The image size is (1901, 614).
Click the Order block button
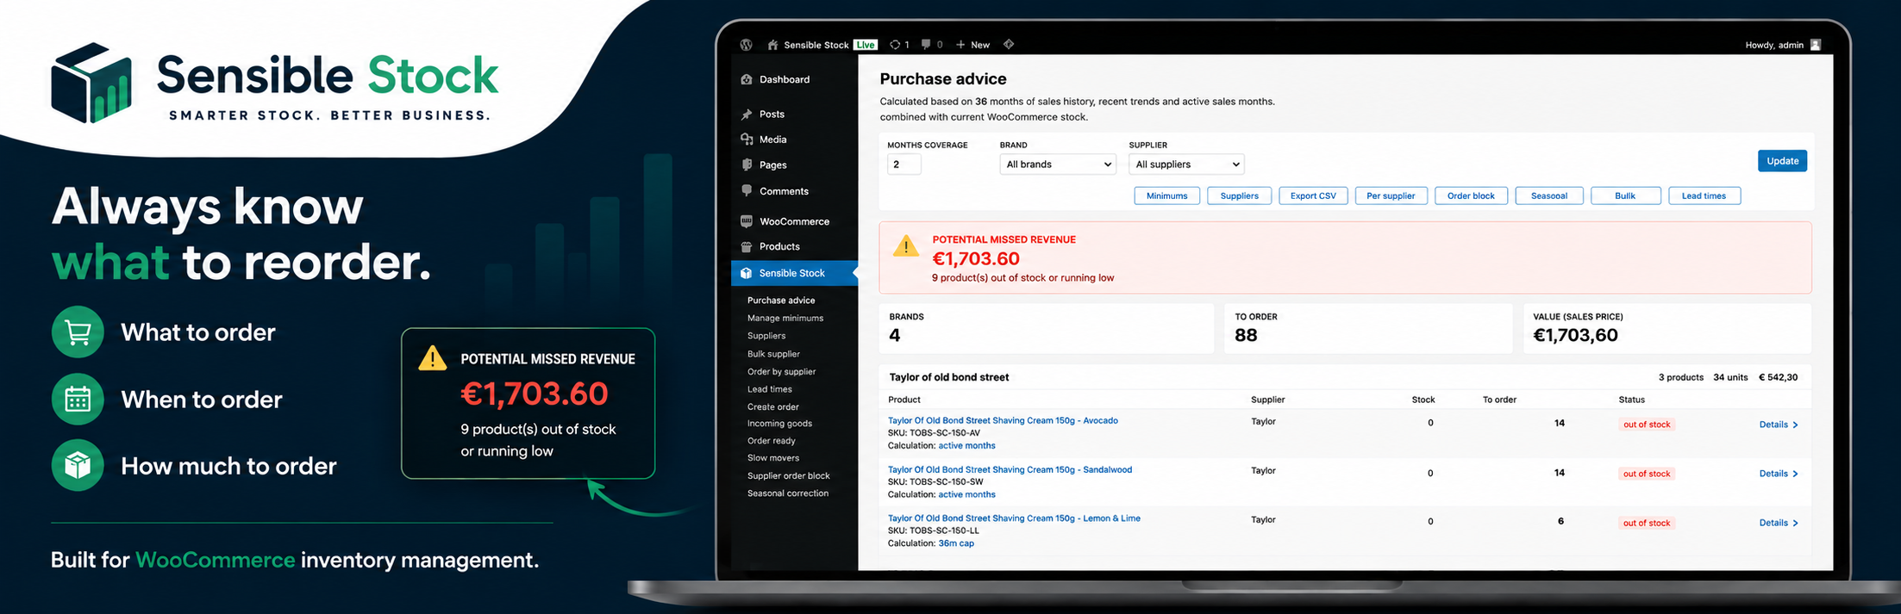pos(1471,195)
